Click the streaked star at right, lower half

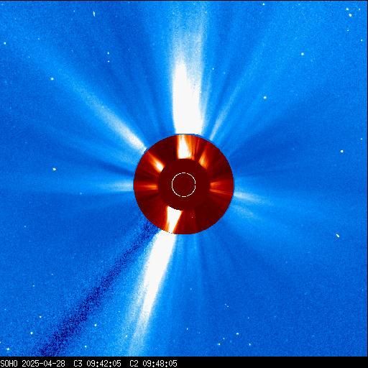pyautogui.click(x=338, y=236)
